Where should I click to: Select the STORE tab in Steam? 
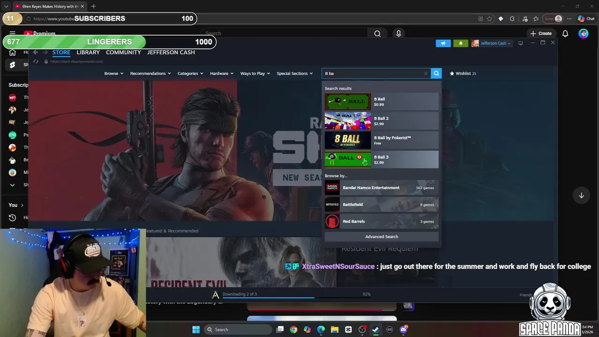coord(61,52)
